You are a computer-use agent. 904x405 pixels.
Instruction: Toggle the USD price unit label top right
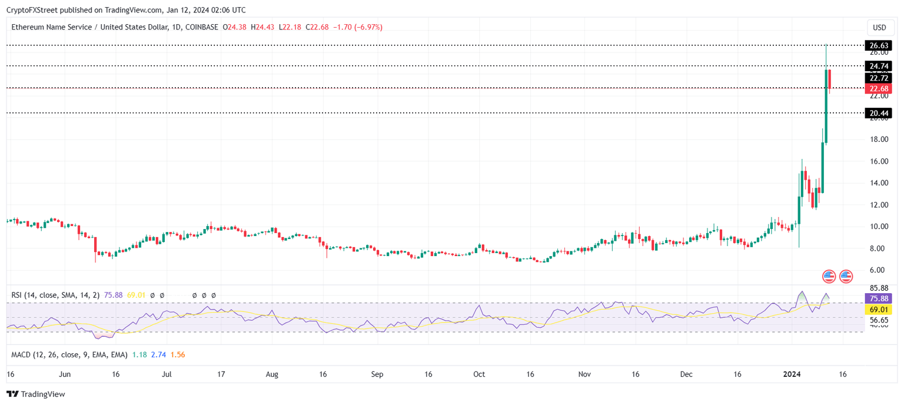(x=880, y=27)
